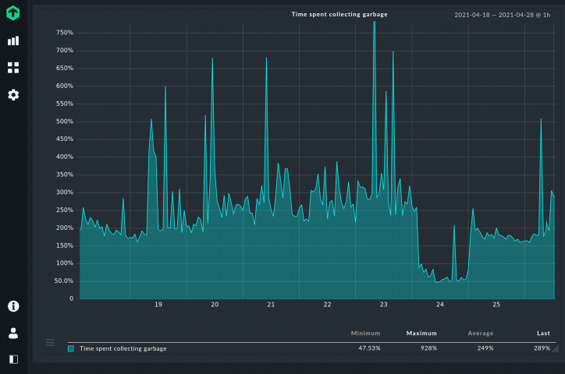Click the Checkmk logo icon
565x374 pixels.
(x=13, y=13)
